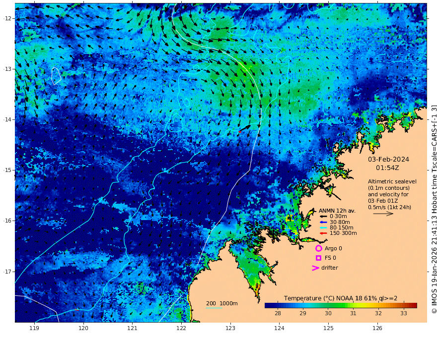
Task: Click the longitude axis label 122
Action: pyautogui.click(x=181, y=329)
